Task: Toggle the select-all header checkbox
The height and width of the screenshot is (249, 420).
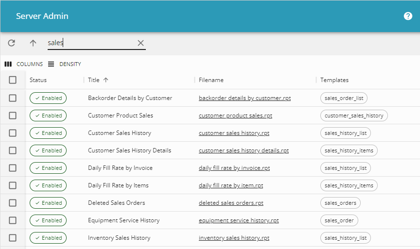Action: pyautogui.click(x=13, y=80)
